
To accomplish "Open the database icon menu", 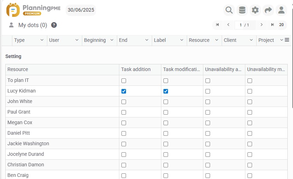I will click(x=242, y=10).
